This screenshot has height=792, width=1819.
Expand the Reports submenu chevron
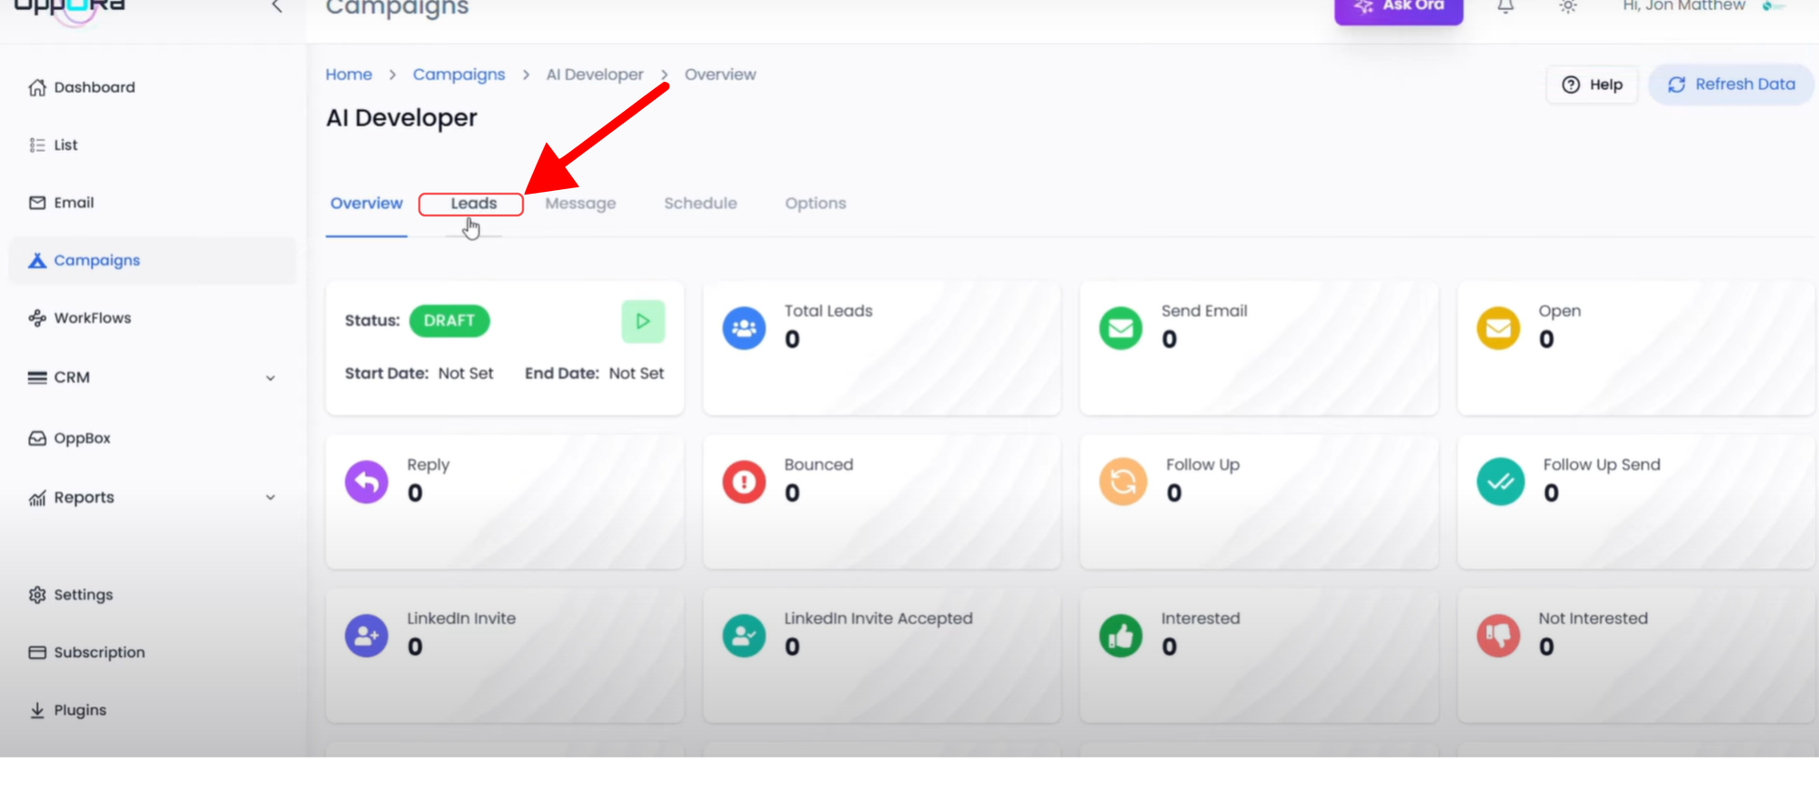(x=270, y=497)
